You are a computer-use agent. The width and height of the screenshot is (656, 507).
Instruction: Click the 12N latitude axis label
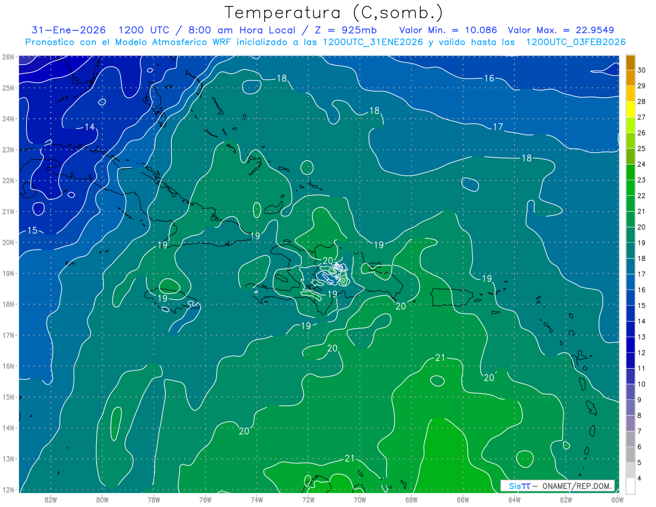point(8,489)
